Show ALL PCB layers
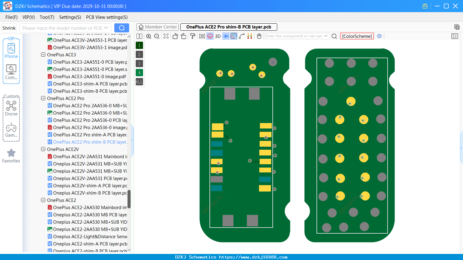Image resolution: width=463 pixels, height=260 pixels. coord(139,82)
